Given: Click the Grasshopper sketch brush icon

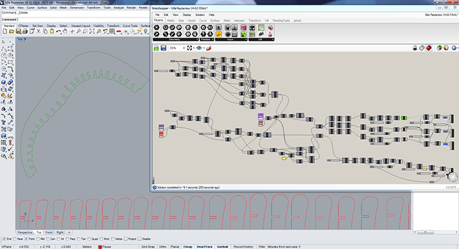Looking at the screenshot, I should (209, 48).
